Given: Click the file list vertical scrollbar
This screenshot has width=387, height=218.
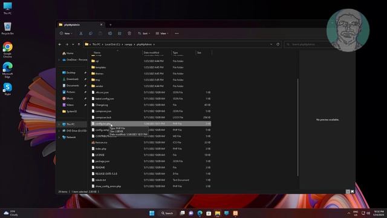Looking at the screenshot, I should point(298,127).
